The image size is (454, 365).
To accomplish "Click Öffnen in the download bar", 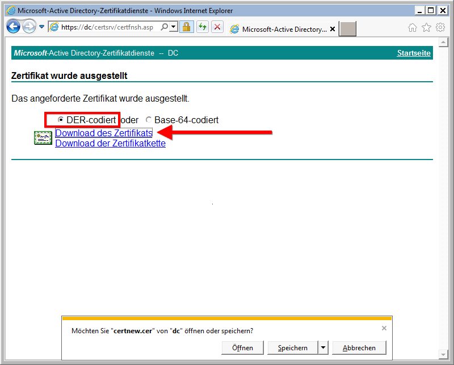I will click(242, 348).
